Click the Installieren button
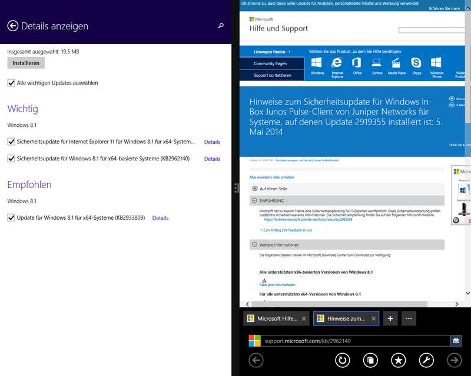 26,63
